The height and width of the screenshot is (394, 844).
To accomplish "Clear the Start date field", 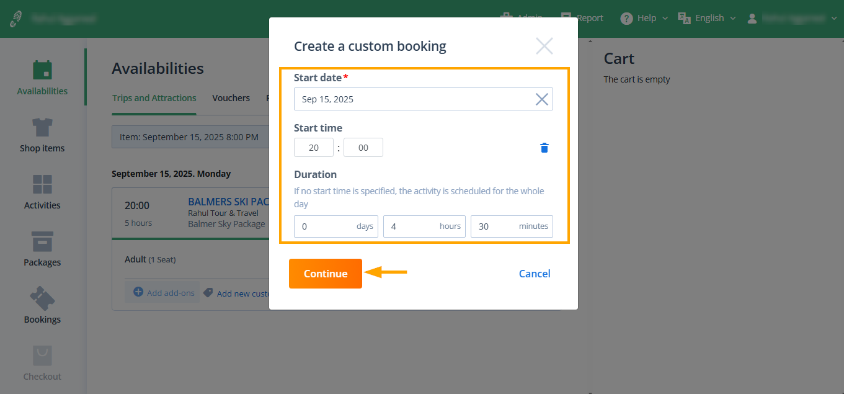I will 541,99.
